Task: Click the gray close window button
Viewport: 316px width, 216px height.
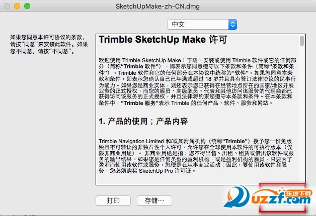Action: pyautogui.click(x=7, y=6)
